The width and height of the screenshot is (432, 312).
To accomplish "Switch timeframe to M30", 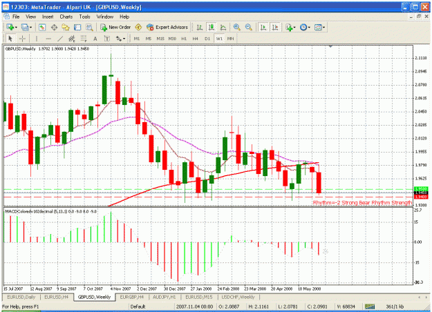I will click(172, 39).
